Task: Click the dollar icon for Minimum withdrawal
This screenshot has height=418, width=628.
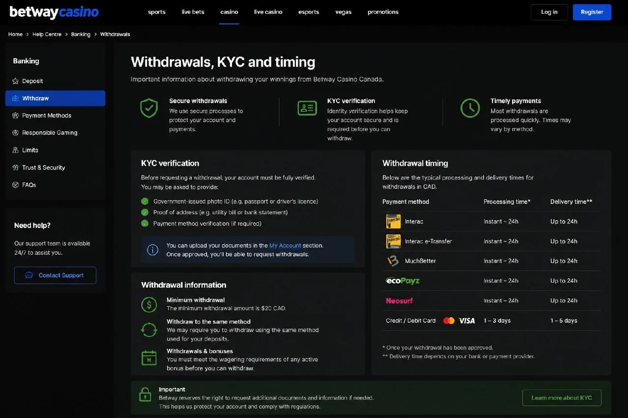Action: tap(149, 304)
